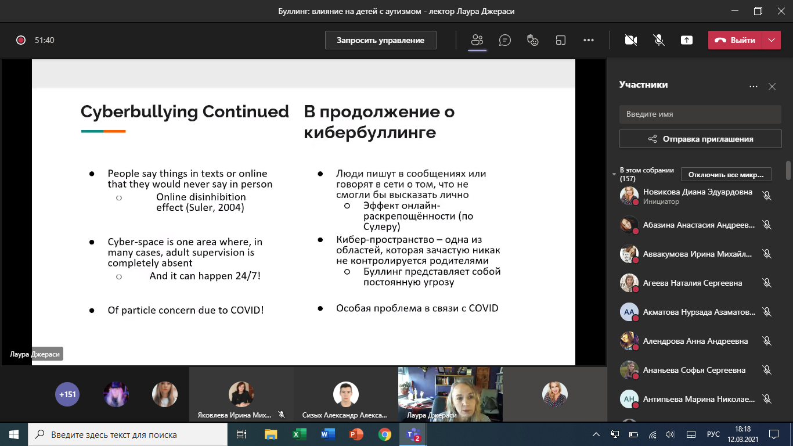Open the reactions and raise hand icon

tap(532, 40)
